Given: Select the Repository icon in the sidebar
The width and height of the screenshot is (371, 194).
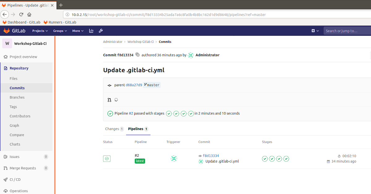Looking at the screenshot, I should tap(5, 68).
